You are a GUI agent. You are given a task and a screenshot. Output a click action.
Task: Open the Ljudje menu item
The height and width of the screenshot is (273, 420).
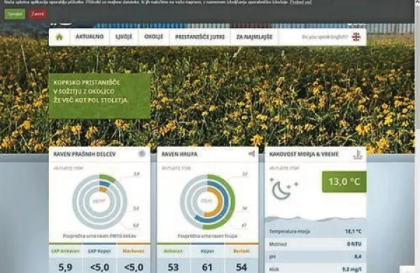[124, 36]
